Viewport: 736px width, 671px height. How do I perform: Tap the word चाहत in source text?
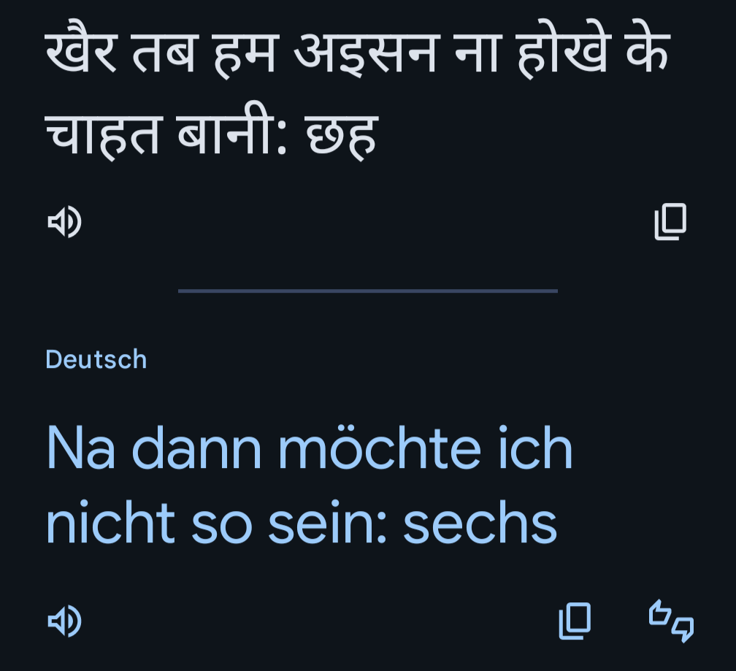(104, 133)
